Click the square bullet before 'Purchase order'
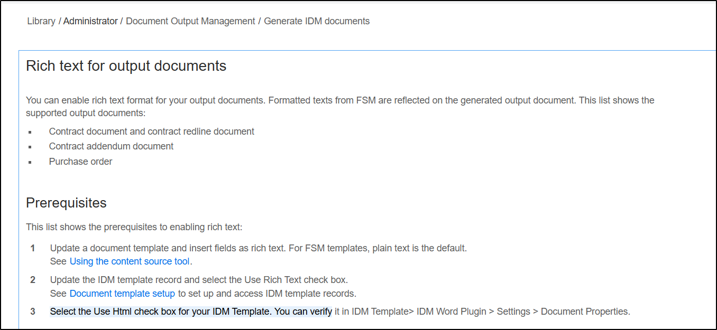This screenshot has width=717, height=330. click(30, 162)
